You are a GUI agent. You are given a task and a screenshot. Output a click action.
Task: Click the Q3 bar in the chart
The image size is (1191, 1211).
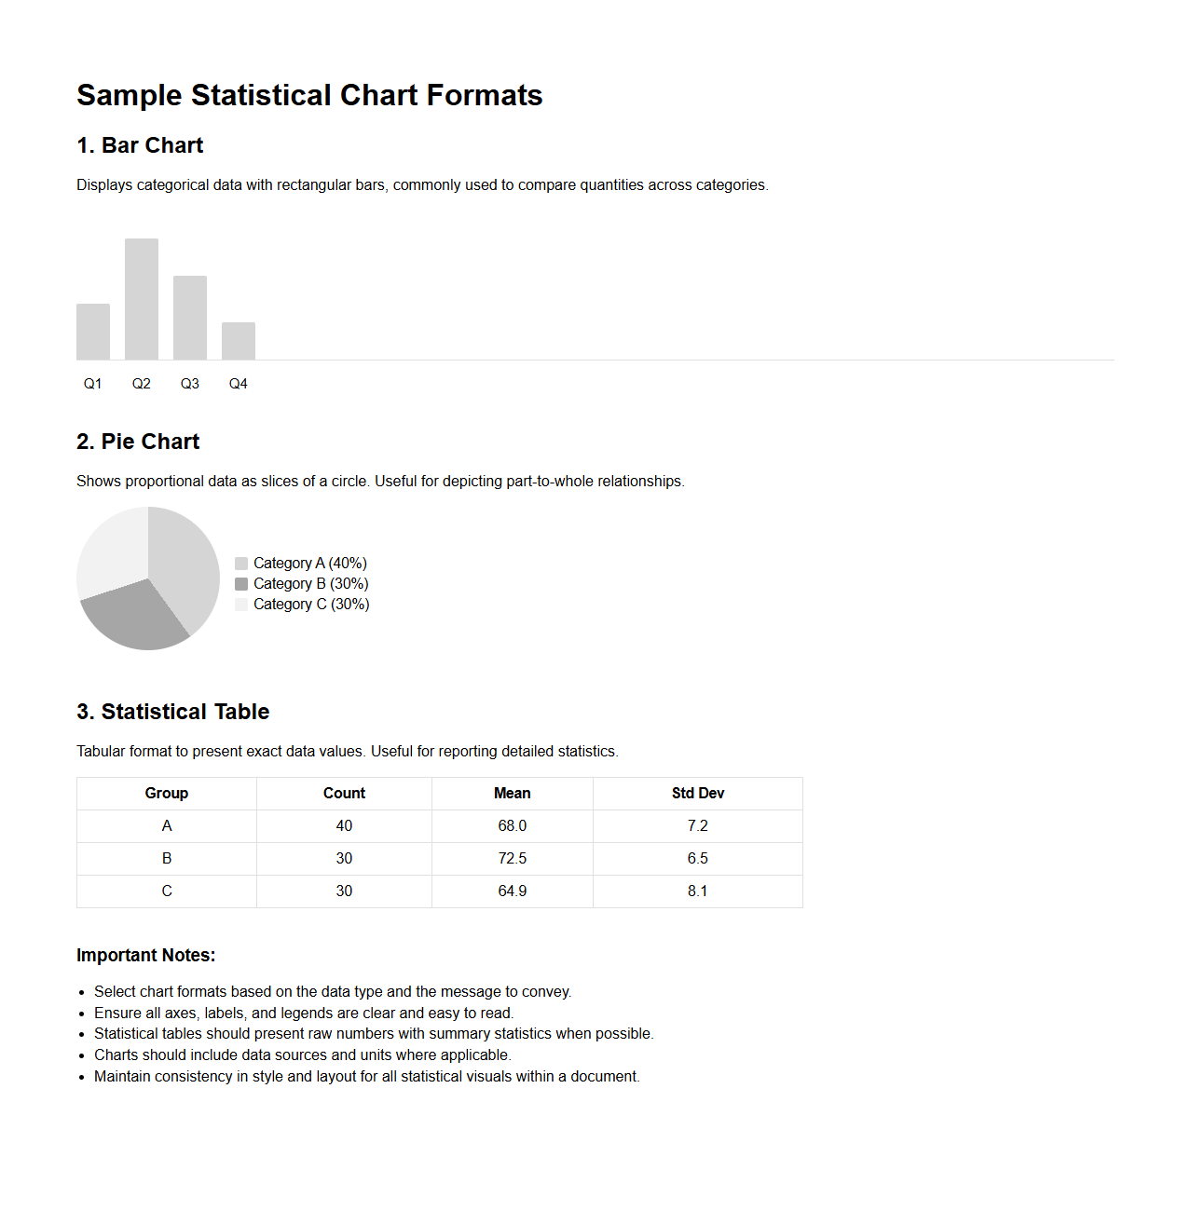click(x=190, y=318)
